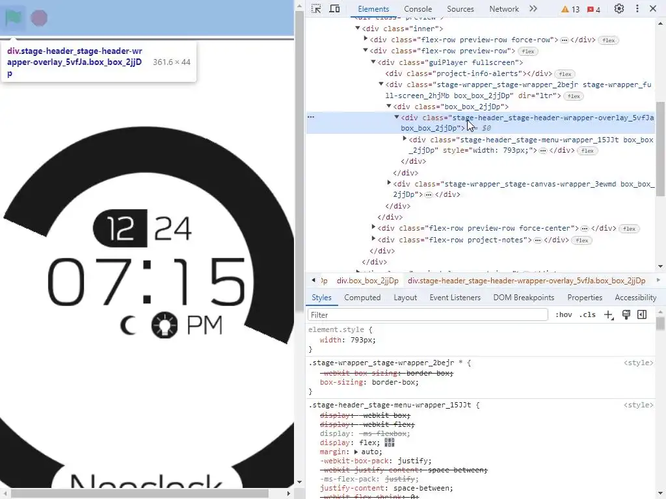
Task: Open the Computed pane tab
Action: click(362, 298)
